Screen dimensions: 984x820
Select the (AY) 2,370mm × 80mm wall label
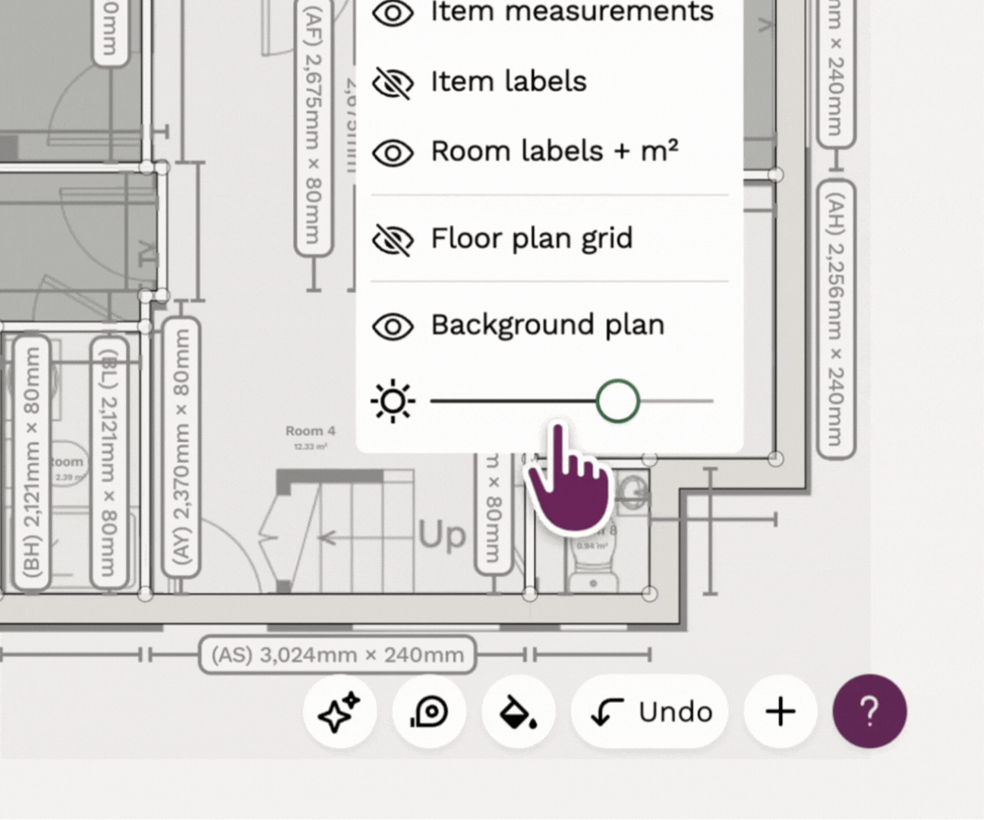click(182, 446)
